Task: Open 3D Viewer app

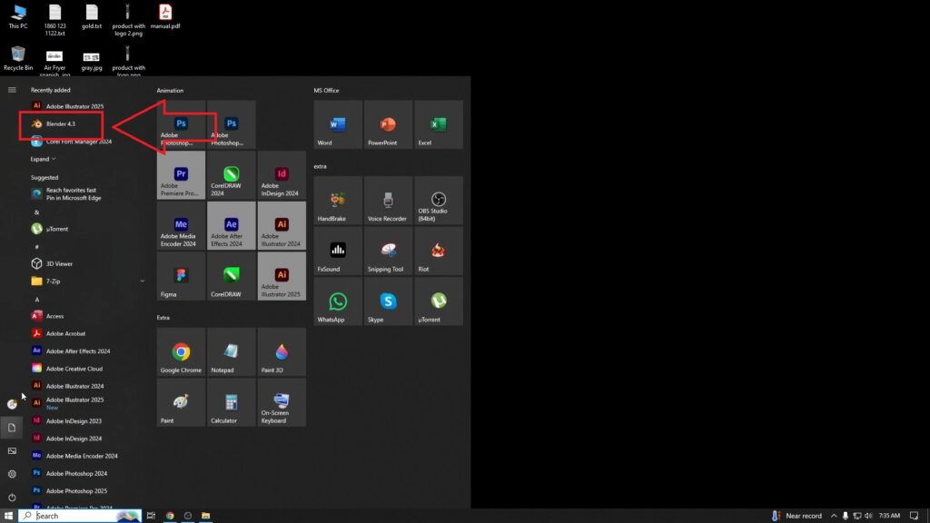Action: [x=59, y=264]
